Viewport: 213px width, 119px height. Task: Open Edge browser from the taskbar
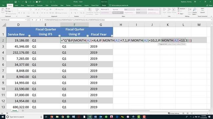(117, 117)
